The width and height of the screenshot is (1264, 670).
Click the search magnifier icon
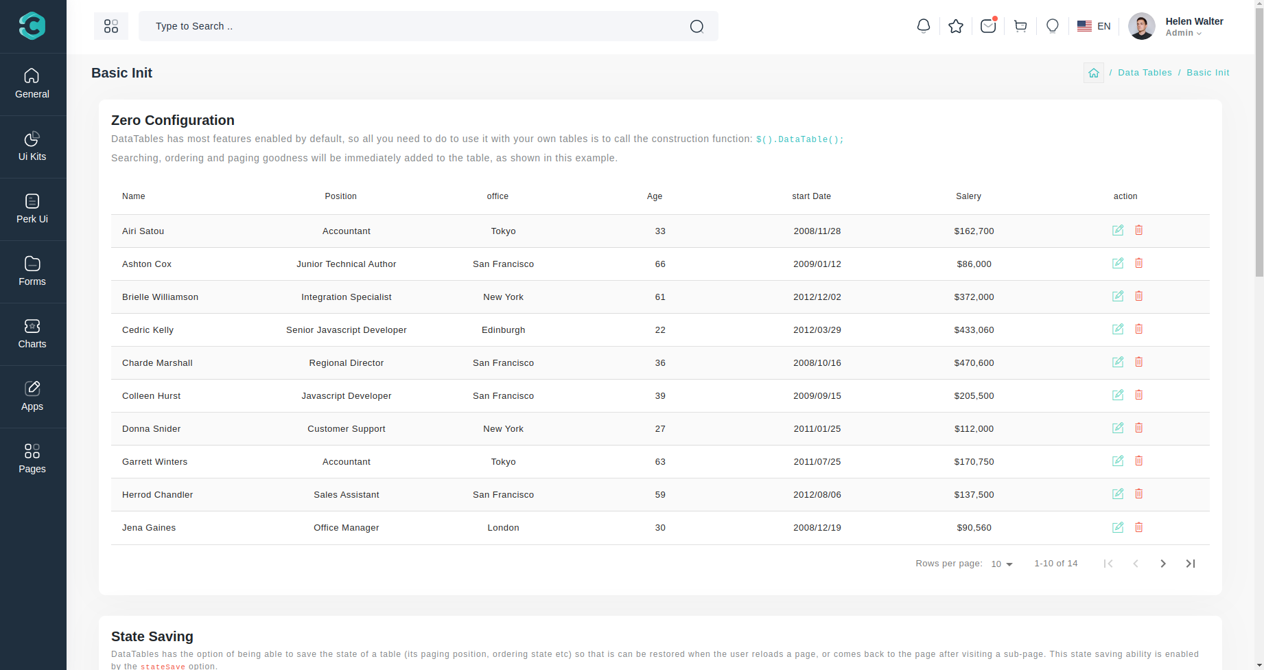pyautogui.click(x=697, y=26)
